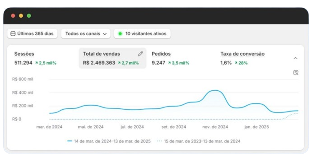Open the Últimos 365 dias date picker
Image resolution: width=312 pixels, height=163 pixels.
coord(32,33)
